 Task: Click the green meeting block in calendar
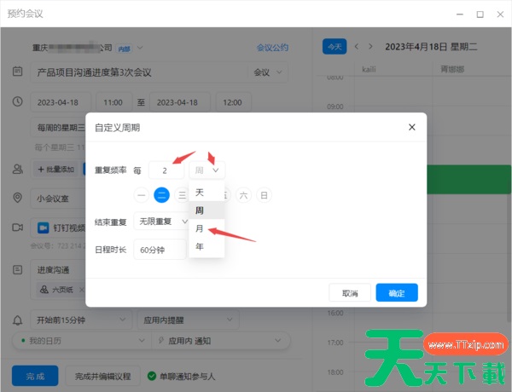pyautogui.click(x=468, y=179)
